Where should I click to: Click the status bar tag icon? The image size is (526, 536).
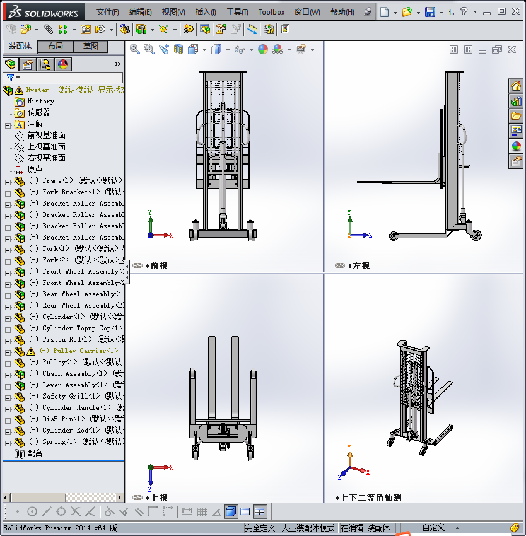(515, 528)
